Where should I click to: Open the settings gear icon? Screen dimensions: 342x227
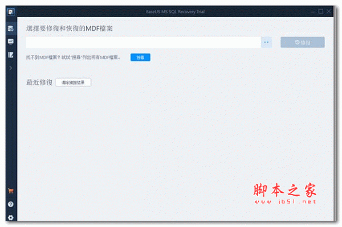tap(11, 217)
